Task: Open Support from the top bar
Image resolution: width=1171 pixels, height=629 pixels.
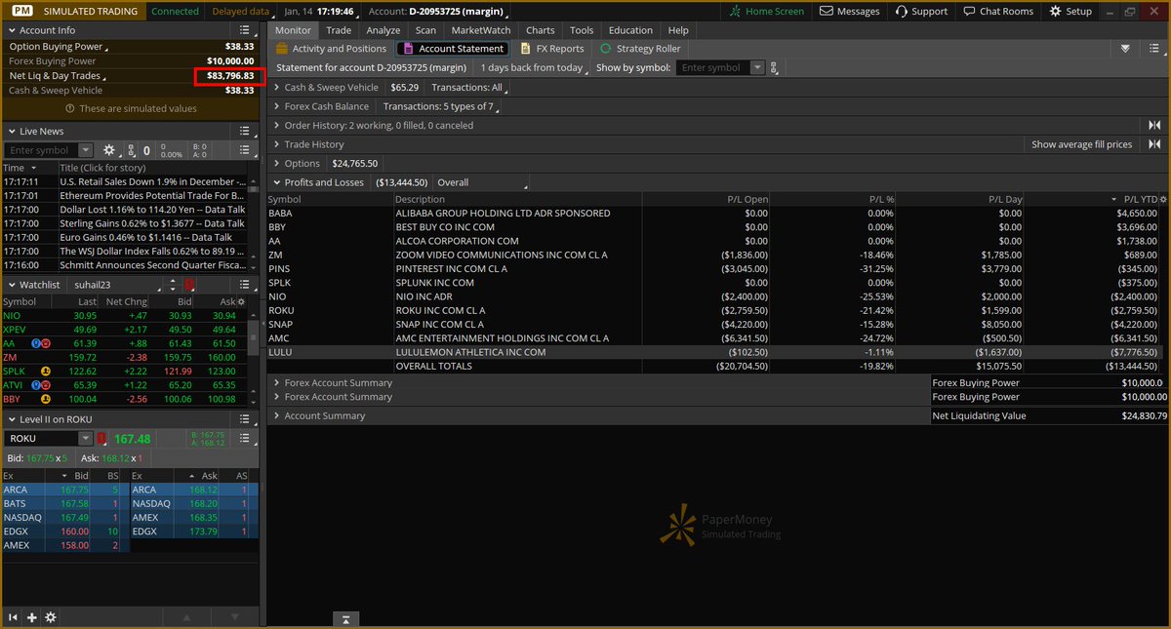Action: click(x=920, y=11)
